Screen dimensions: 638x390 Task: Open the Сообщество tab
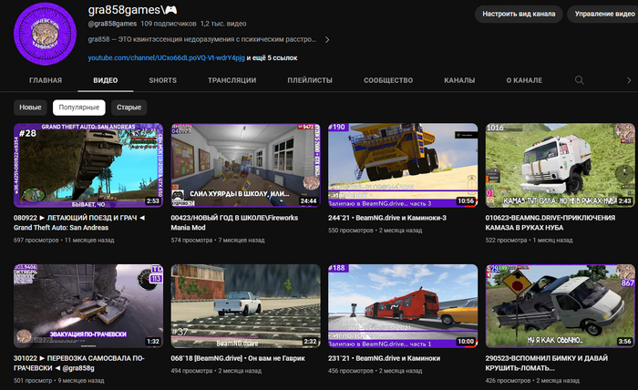(x=389, y=80)
